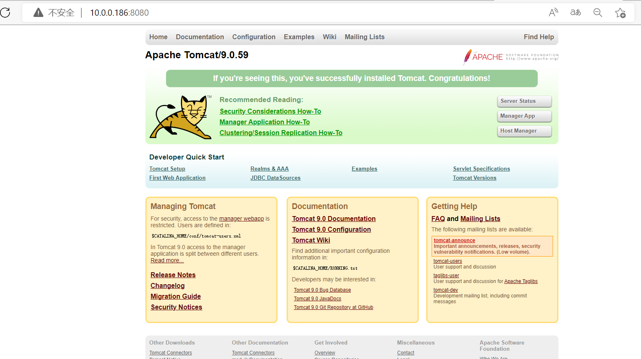
Task: Click the Apache Software Foundation logo
Action: pyautogui.click(x=510, y=57)
